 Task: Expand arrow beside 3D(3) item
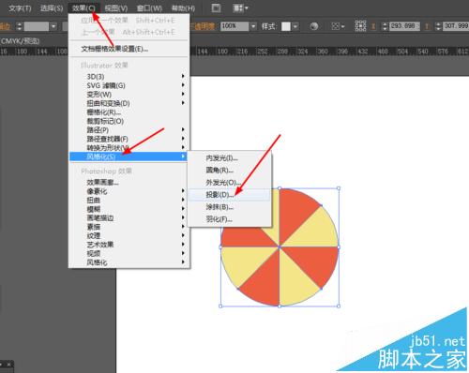point(183,76)
